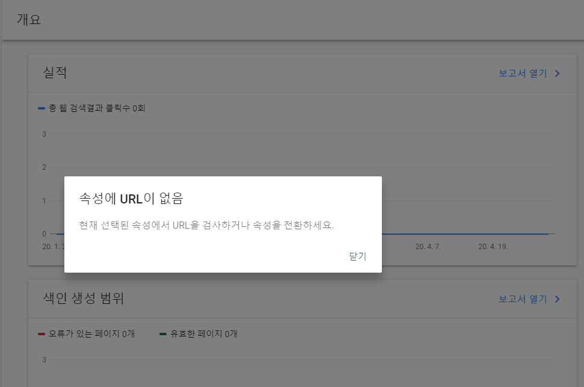584x387 pixels.
Task: Click the 개요 page heading
Action: pos(29,19)
